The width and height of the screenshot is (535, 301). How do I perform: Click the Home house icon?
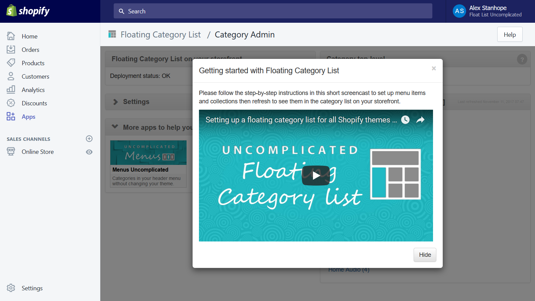point(11,36)
